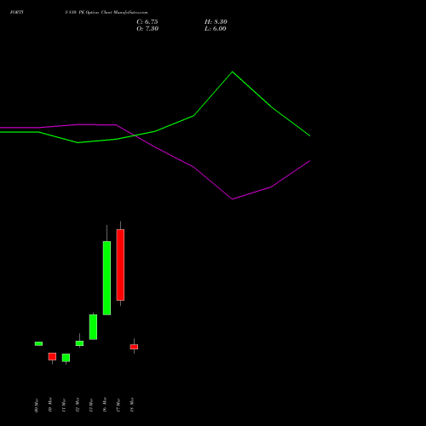
Task: Select the '11 Mar' date axis label
Action: pyautogui.click(x=64, y=405)
